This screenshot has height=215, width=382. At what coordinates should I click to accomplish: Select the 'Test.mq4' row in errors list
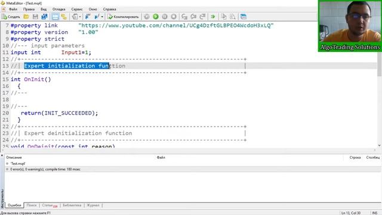[x=193, y=164]
